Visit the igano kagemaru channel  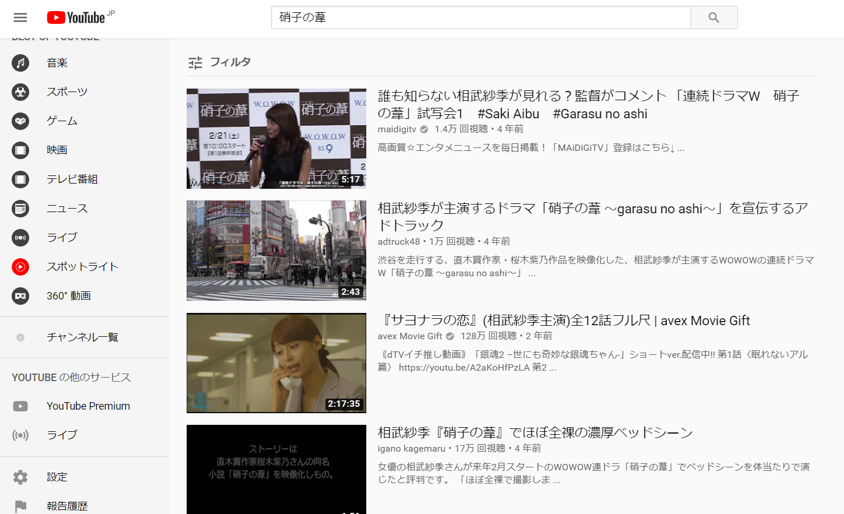(x=411, y=449)
